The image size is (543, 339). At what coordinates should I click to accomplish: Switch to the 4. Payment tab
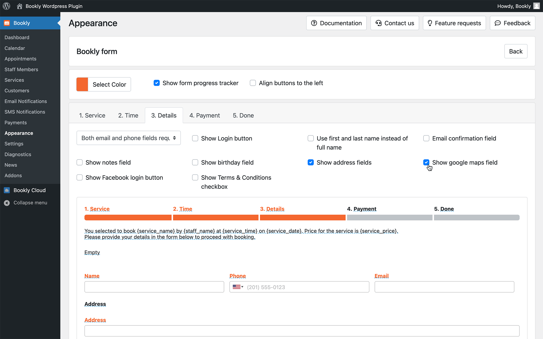click(204, 115)
